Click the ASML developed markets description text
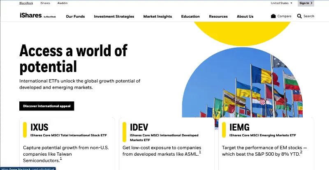 (x=162, y=151)
